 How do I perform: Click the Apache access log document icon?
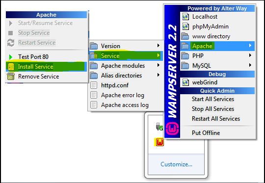click(94, 105)
